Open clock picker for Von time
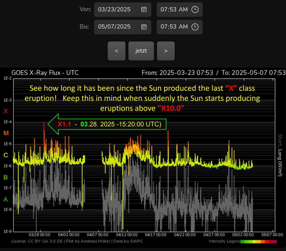Image resolution: width=286 pixels, height=251 pixels. point(195,9)
